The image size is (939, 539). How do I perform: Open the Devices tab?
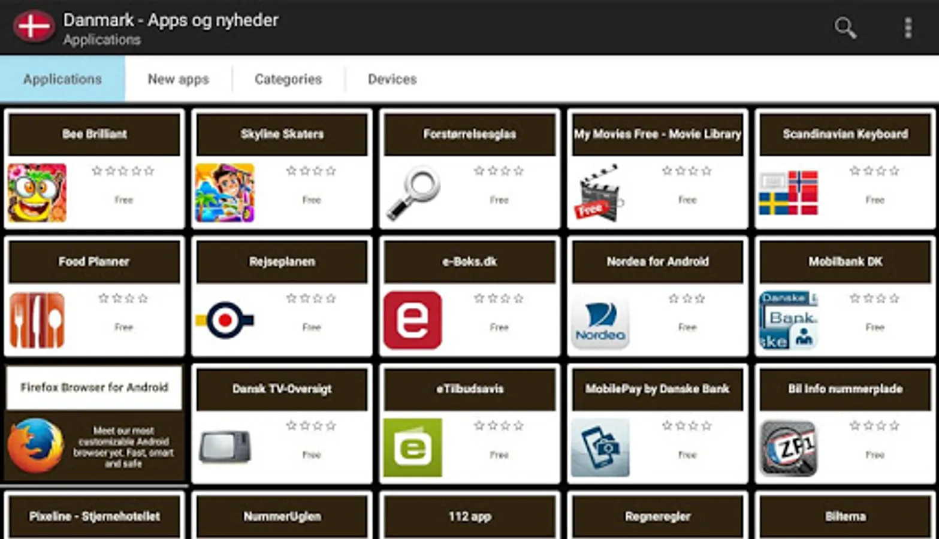pyautogui.click(x=392, y=79)
